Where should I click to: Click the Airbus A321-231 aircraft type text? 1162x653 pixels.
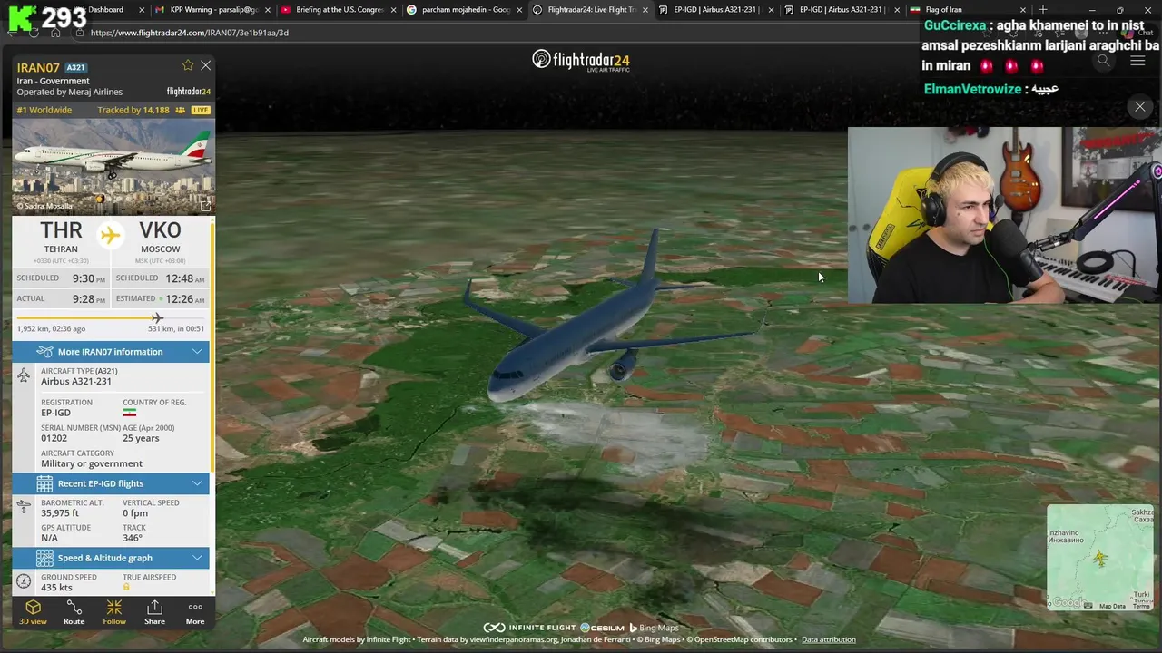[76, 381]
